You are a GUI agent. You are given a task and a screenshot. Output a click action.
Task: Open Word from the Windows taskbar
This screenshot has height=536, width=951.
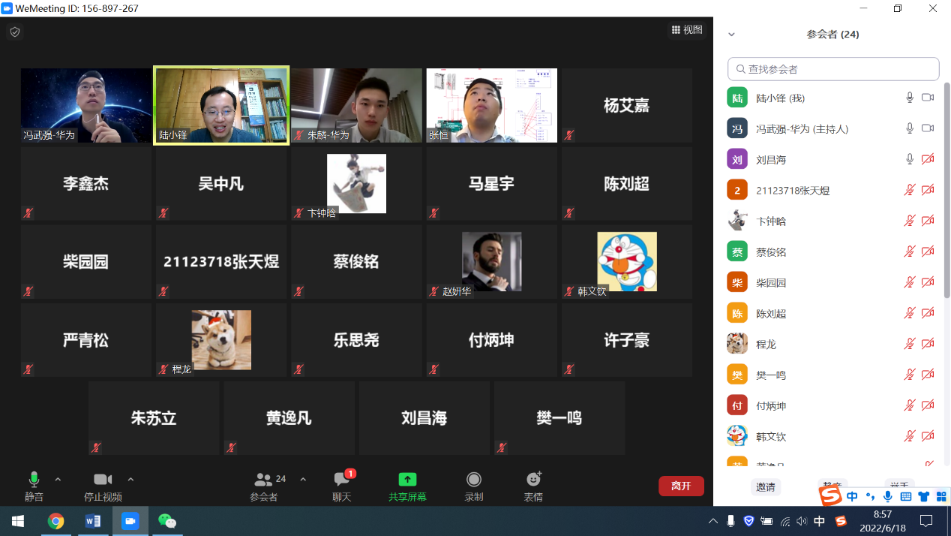(93, 521)
